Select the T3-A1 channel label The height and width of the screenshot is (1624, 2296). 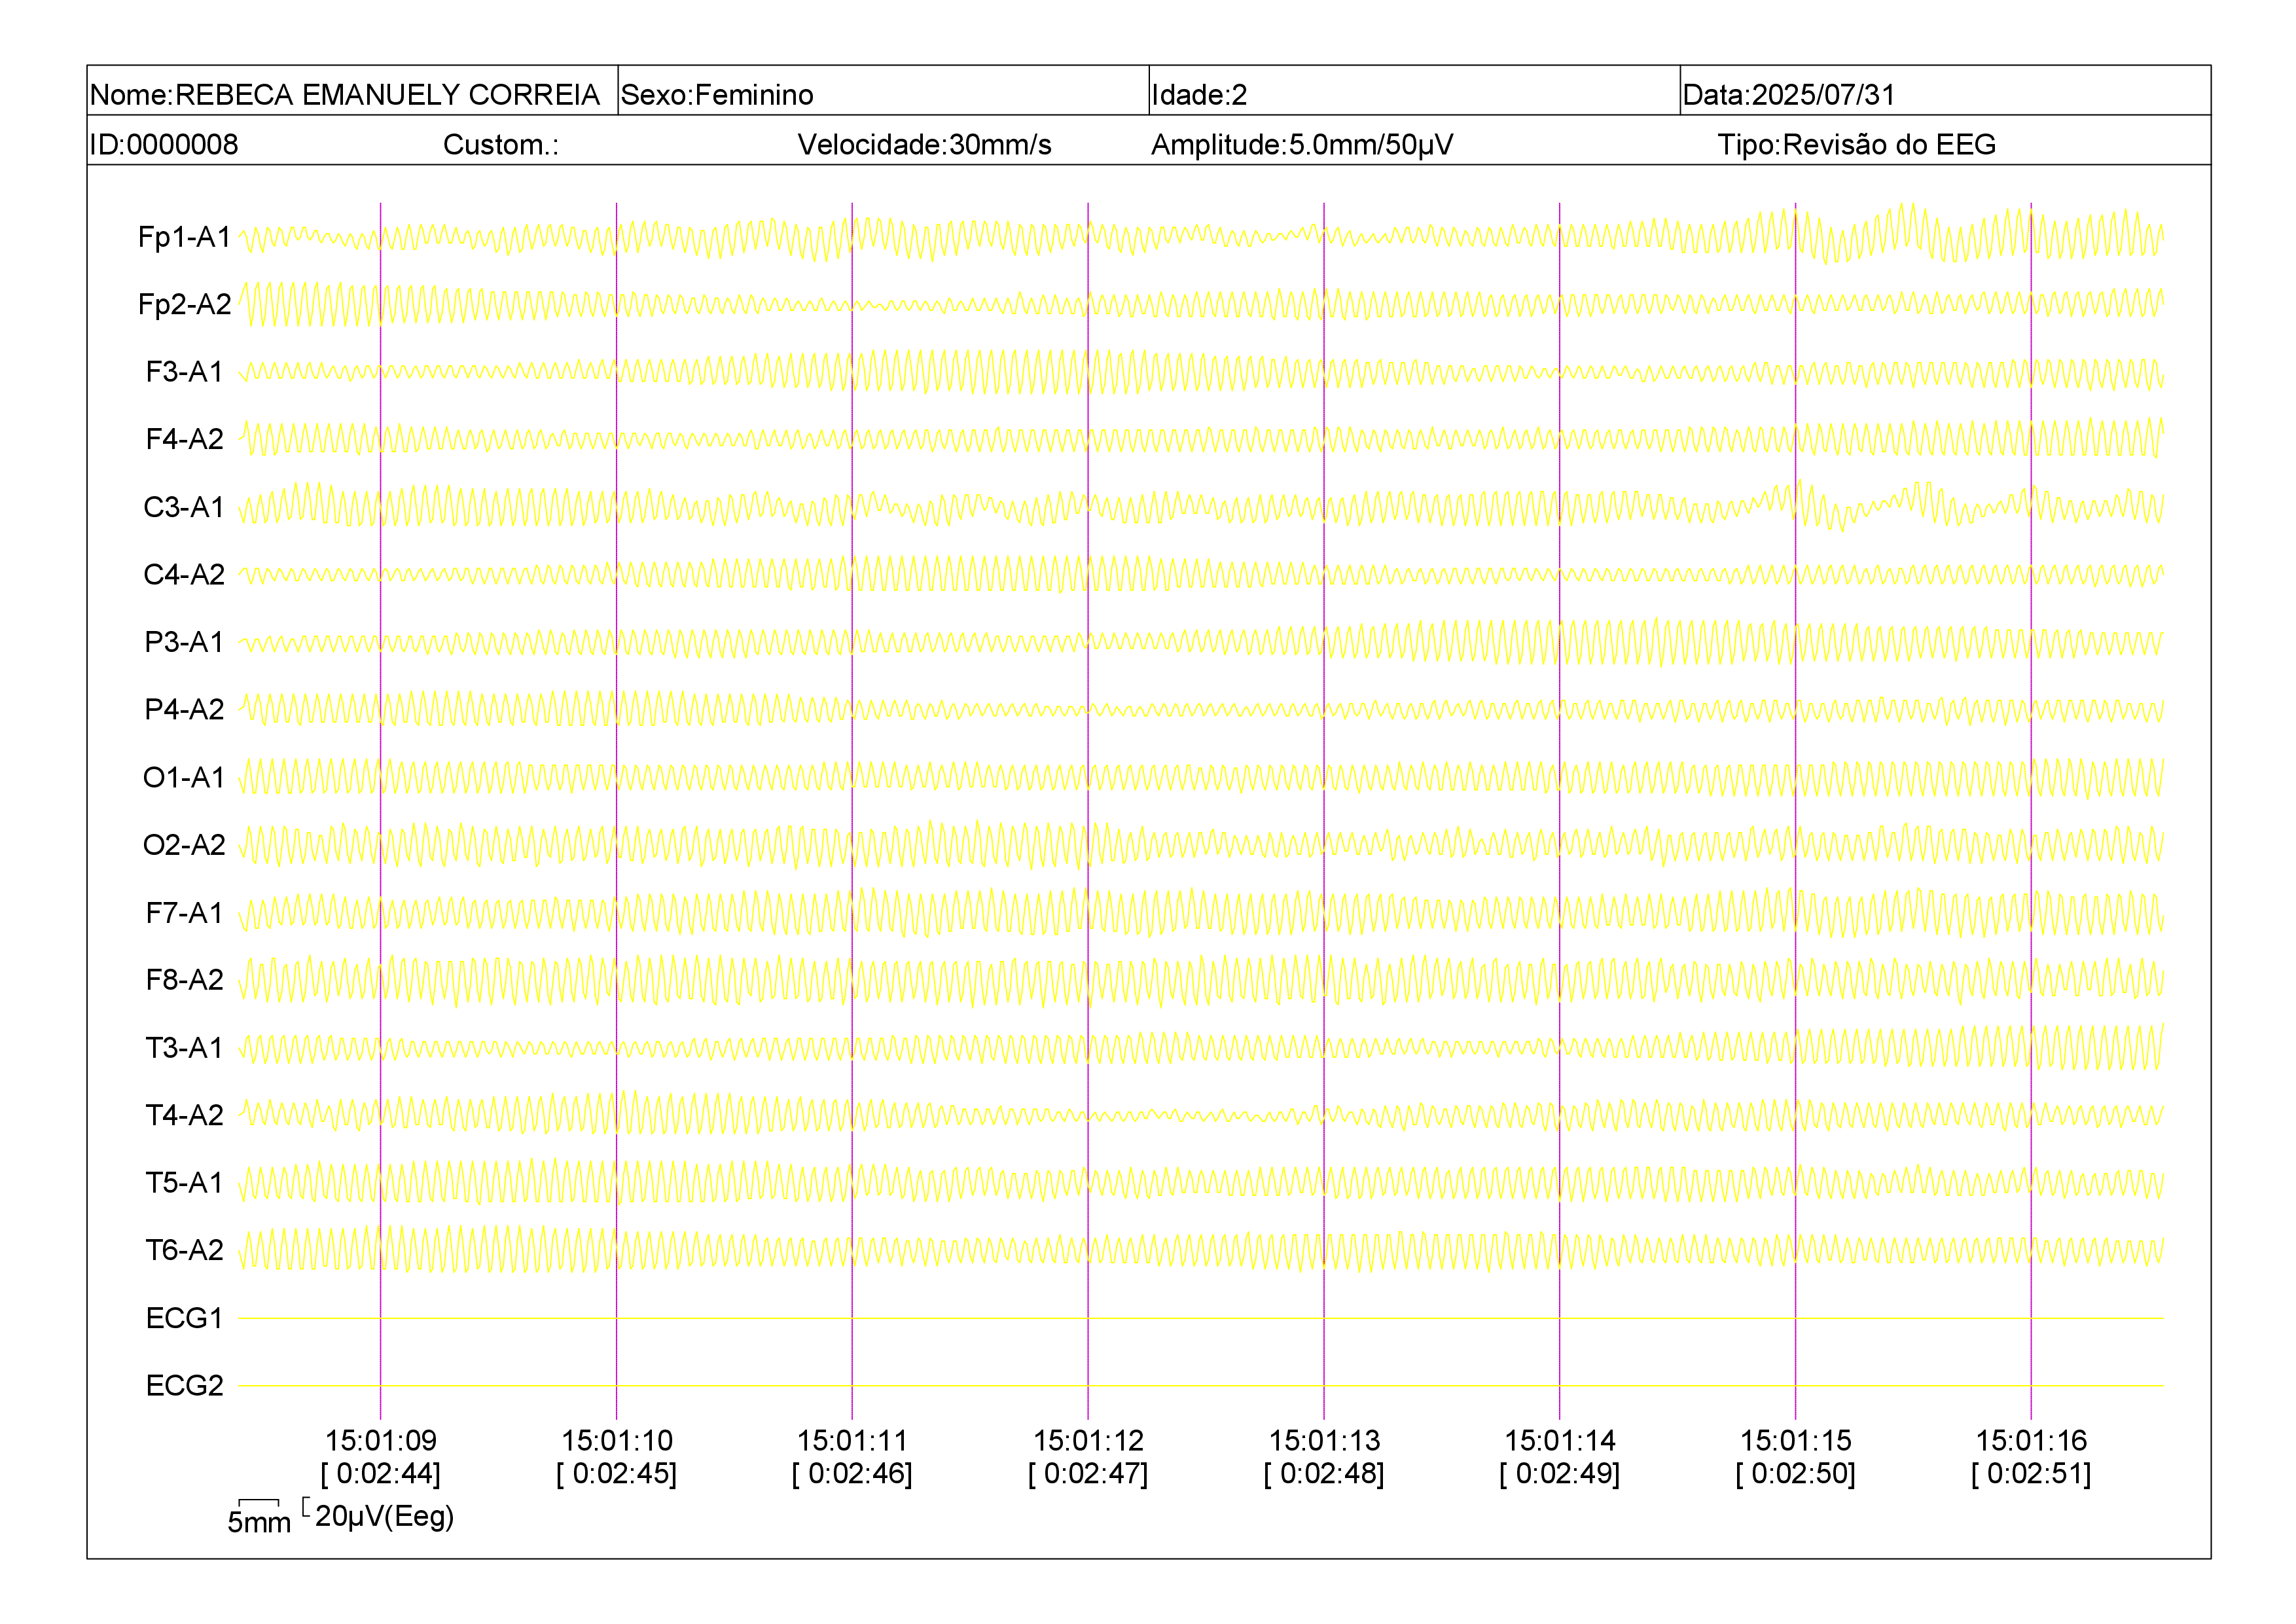click(184, 1047)
